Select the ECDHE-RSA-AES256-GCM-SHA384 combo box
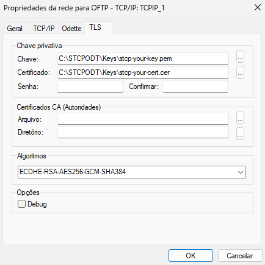 click(132, 172)
